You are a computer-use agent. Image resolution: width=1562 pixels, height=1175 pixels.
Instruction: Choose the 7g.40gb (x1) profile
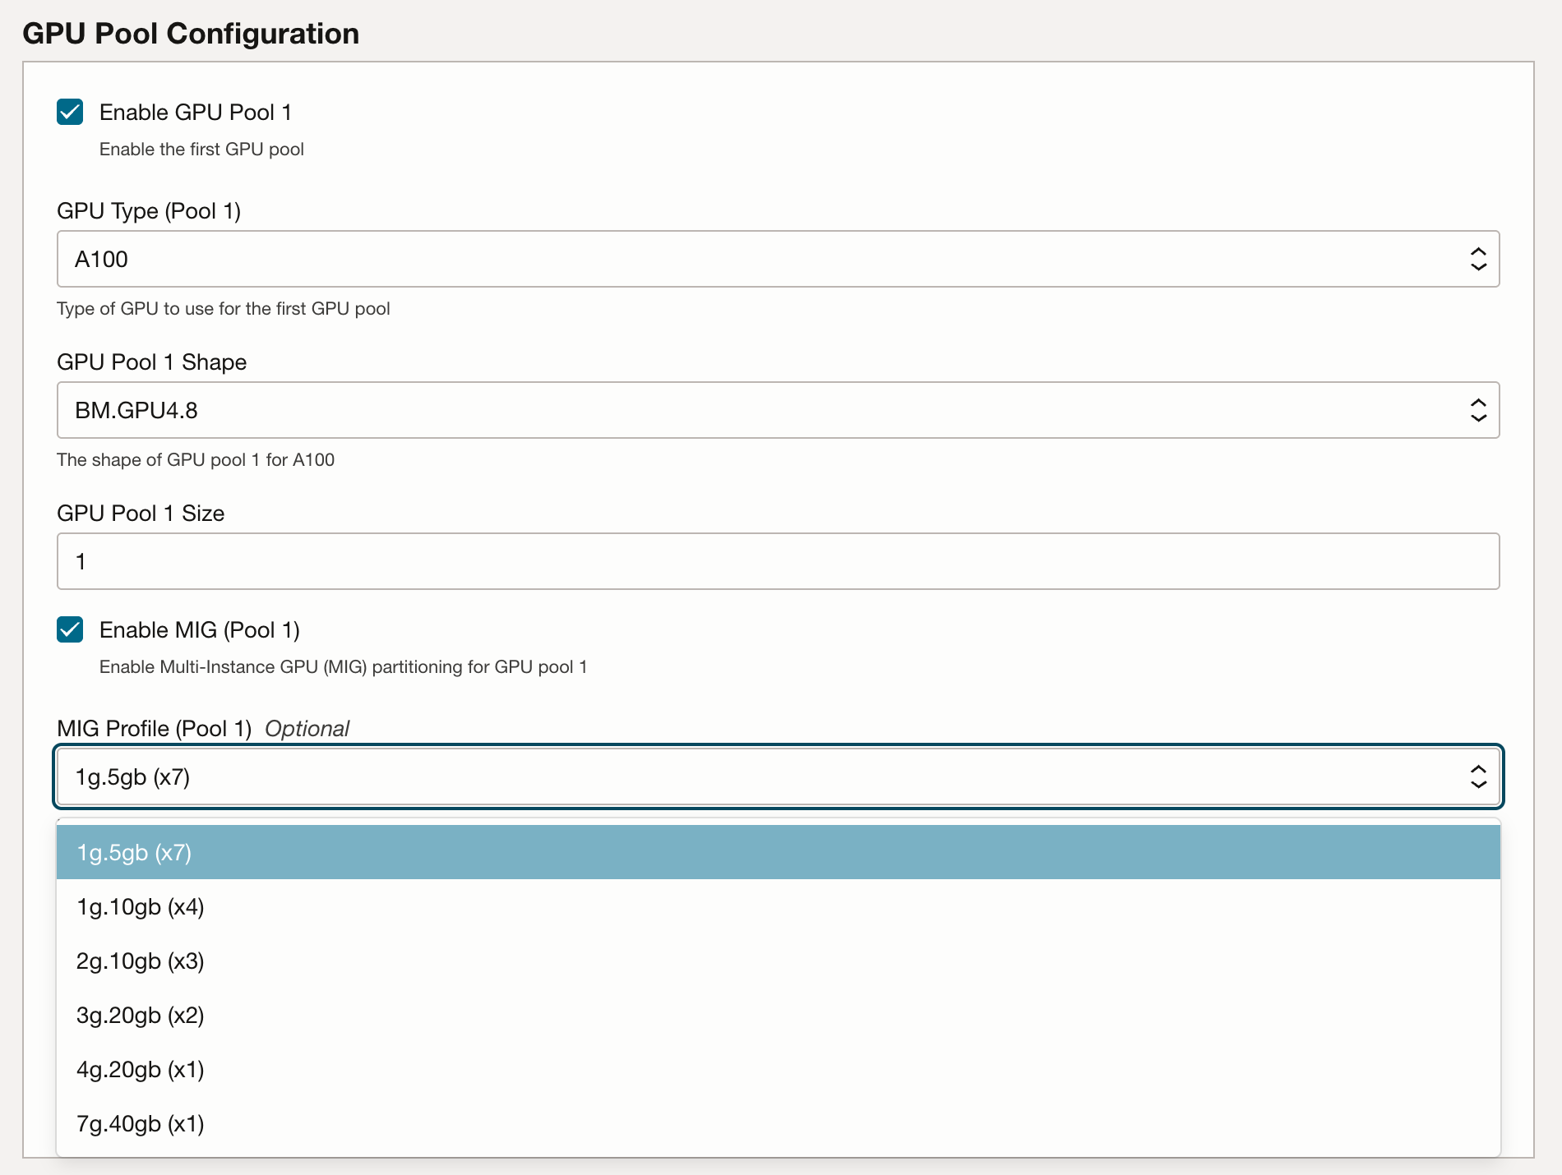pyautogui.click(x=140, y=1124)
